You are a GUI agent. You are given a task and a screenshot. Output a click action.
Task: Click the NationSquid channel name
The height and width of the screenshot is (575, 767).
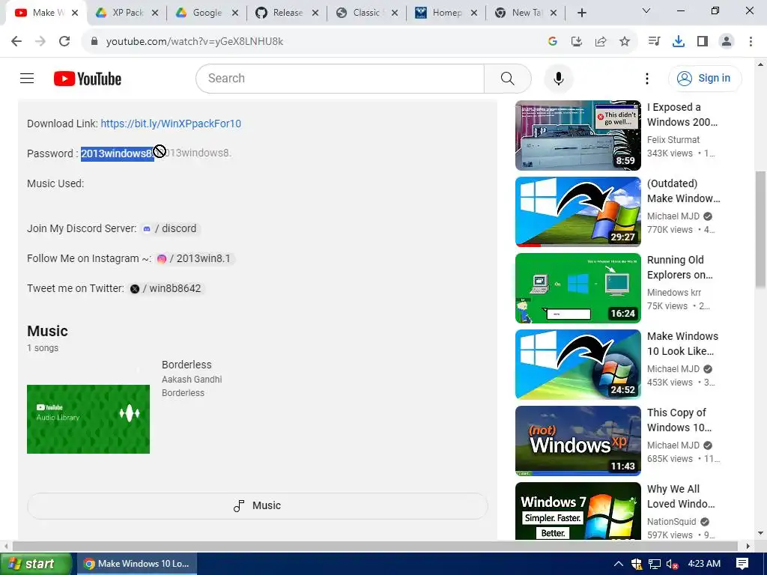point(672,522)
